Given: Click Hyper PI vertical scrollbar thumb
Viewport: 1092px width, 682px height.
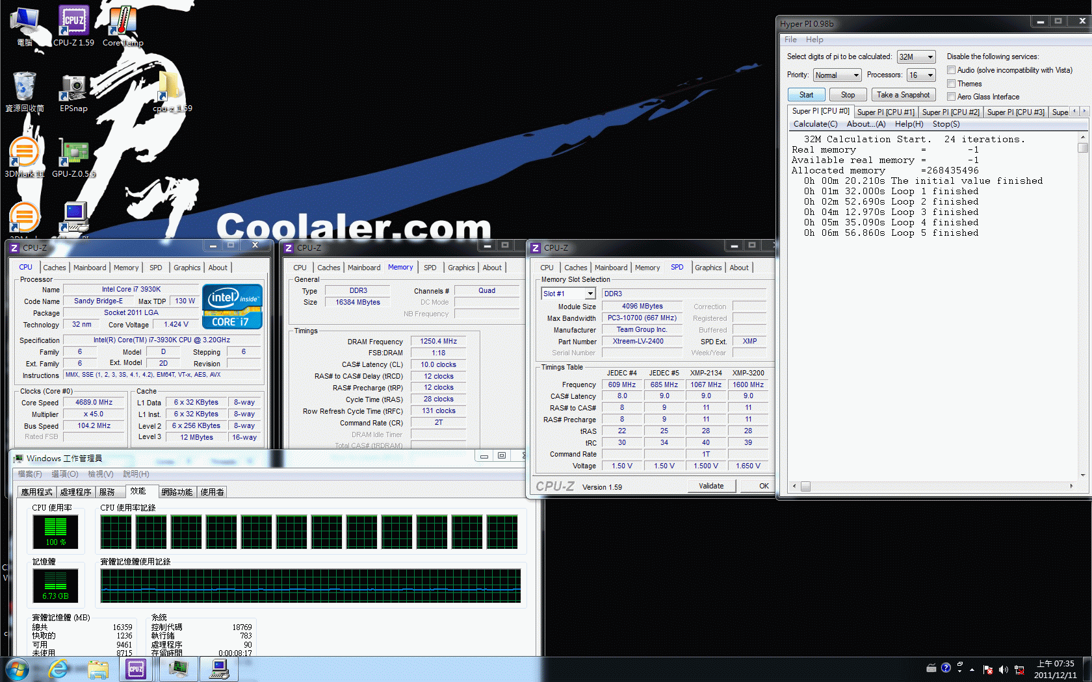Looking at the screenshot, I should point(1082,147).
